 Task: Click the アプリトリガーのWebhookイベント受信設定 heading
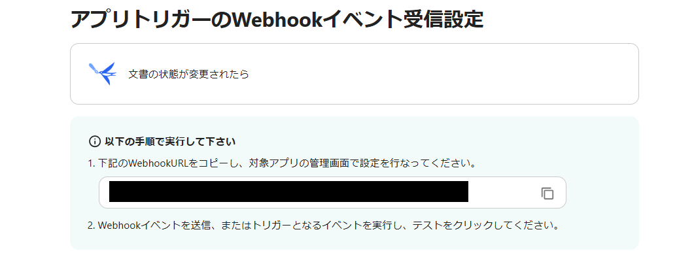click(x=277, y=20)
